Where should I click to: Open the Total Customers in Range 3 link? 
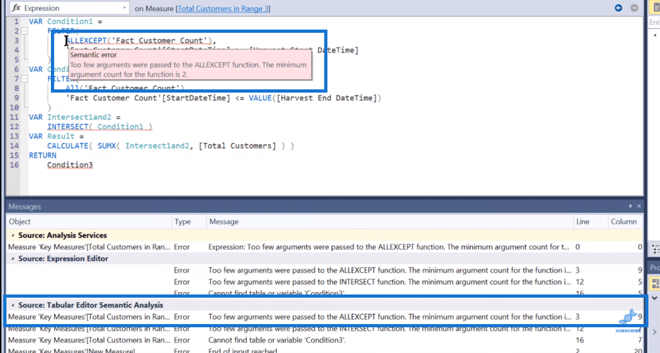click(x=223, y=8)
